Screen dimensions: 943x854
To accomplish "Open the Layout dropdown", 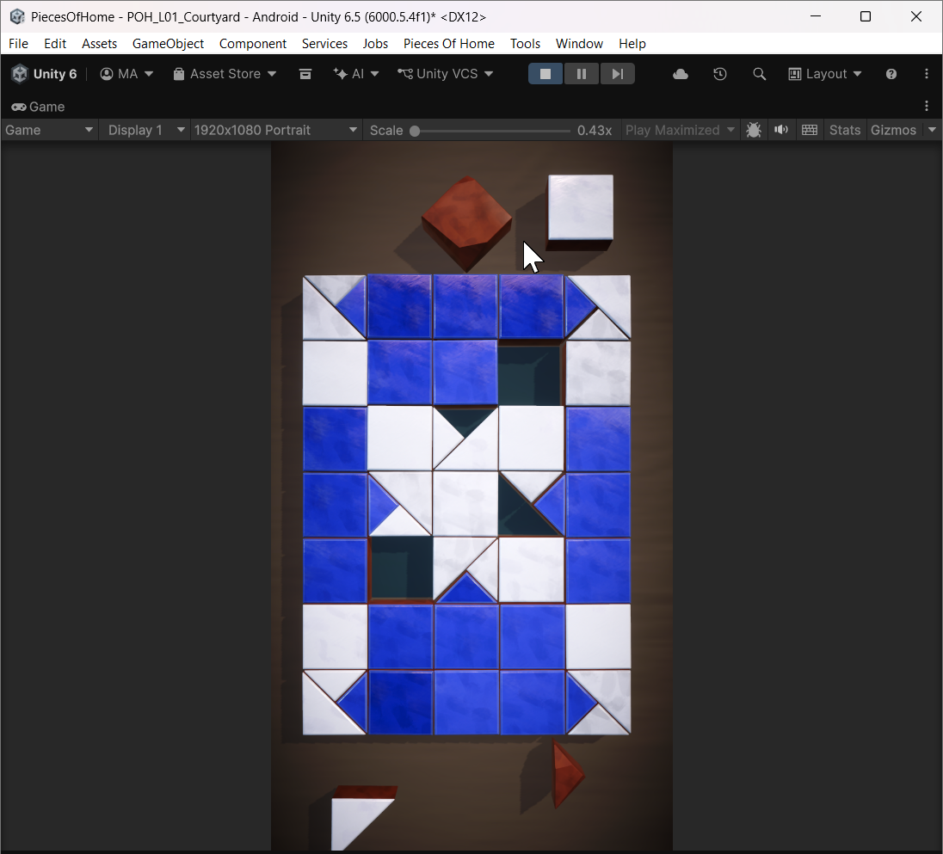I will 825,74.
